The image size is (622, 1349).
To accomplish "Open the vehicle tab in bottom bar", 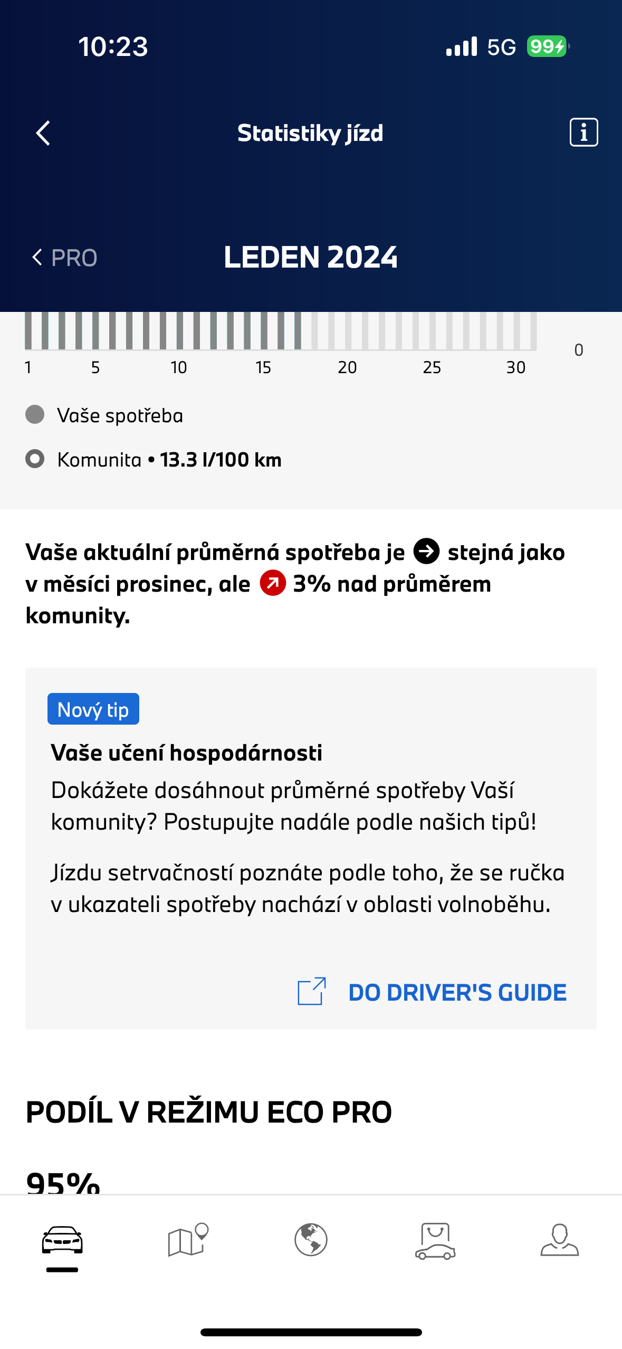I will click(62, 1240).
